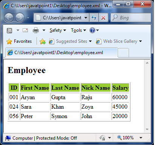This screenshot has width=155, height=145.
Task: Click the Employee heading
Action: [x=27, y=70]
